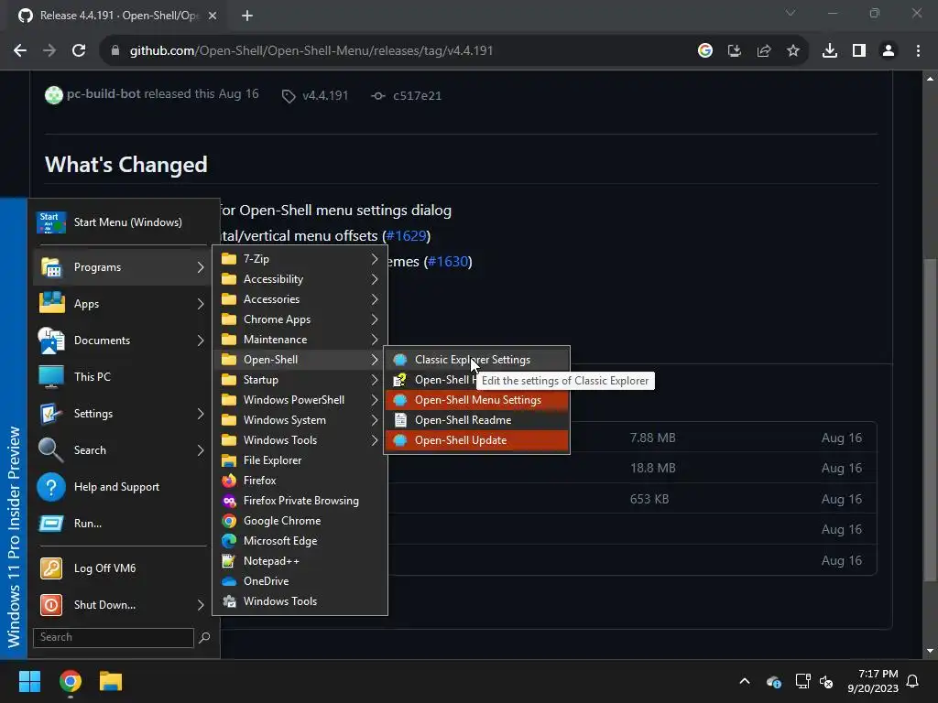Expand the Accessories folder
The image size is (938, 703).
300,299
